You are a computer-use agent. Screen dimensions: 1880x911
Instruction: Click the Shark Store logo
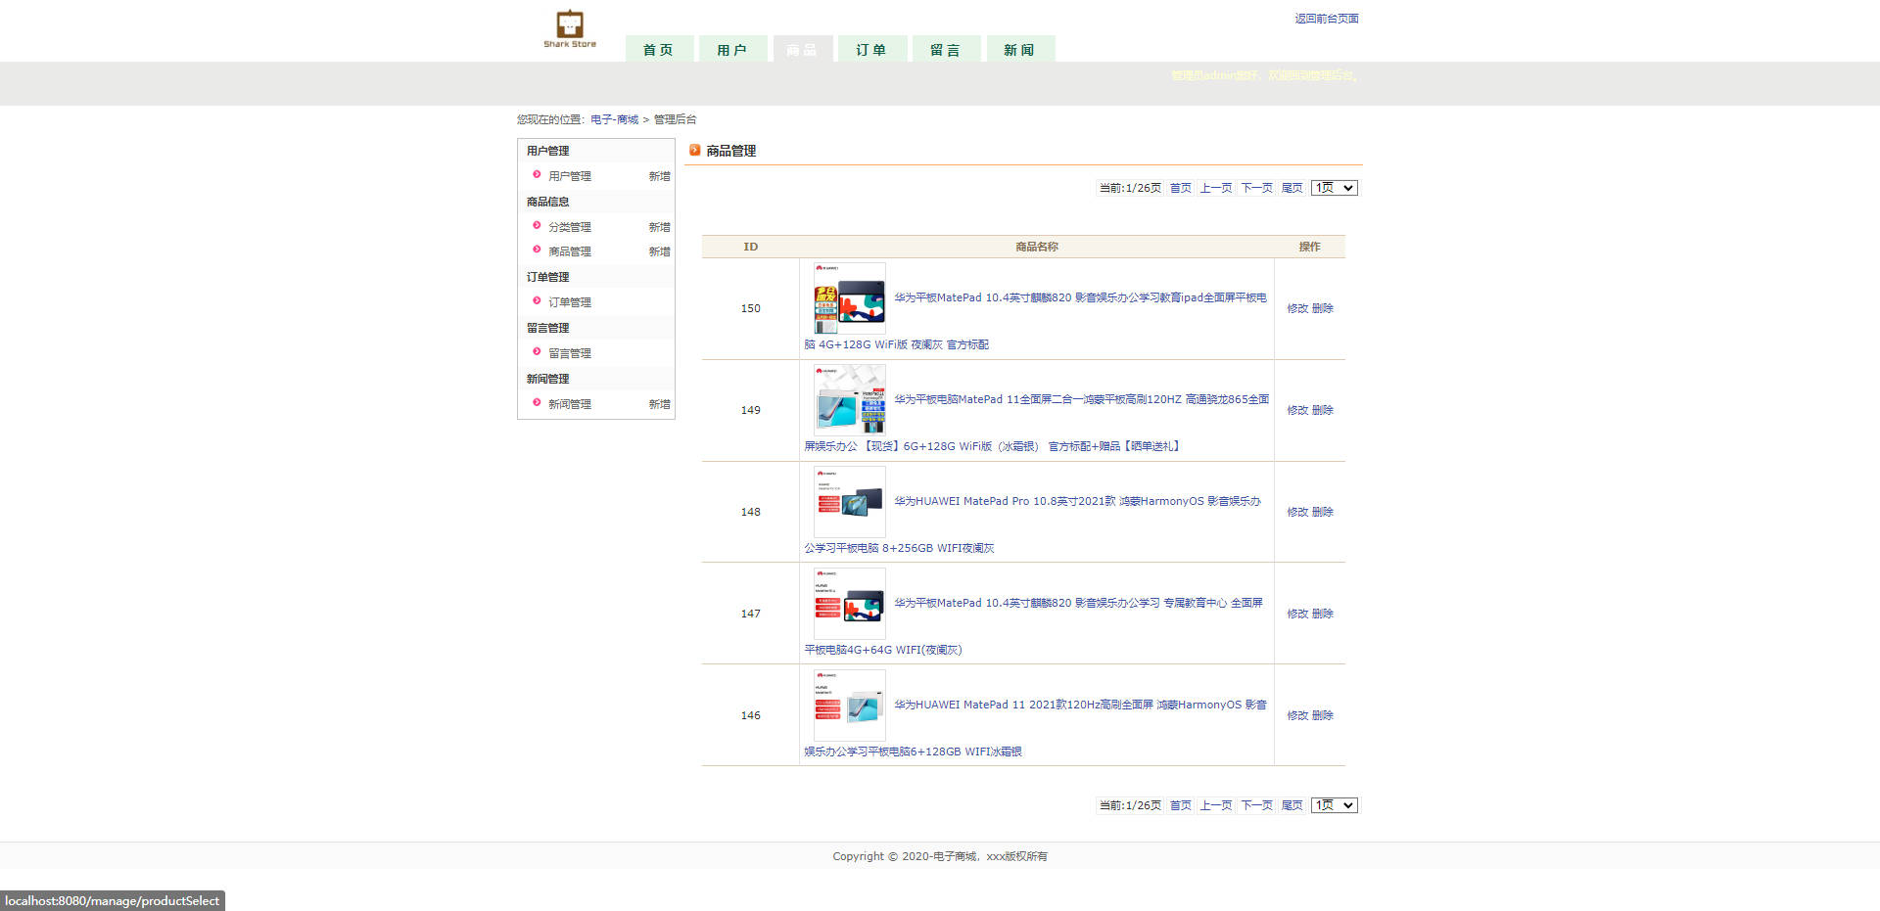click(x=570, y=29)
